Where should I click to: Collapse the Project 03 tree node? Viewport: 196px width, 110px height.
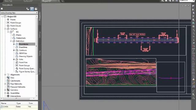pyautogui.click(x=2, y=16)
